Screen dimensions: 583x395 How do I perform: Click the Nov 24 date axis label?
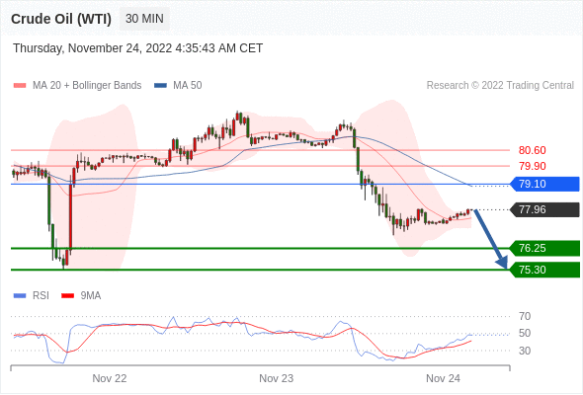pyautogui.click(x=443, y=378)
